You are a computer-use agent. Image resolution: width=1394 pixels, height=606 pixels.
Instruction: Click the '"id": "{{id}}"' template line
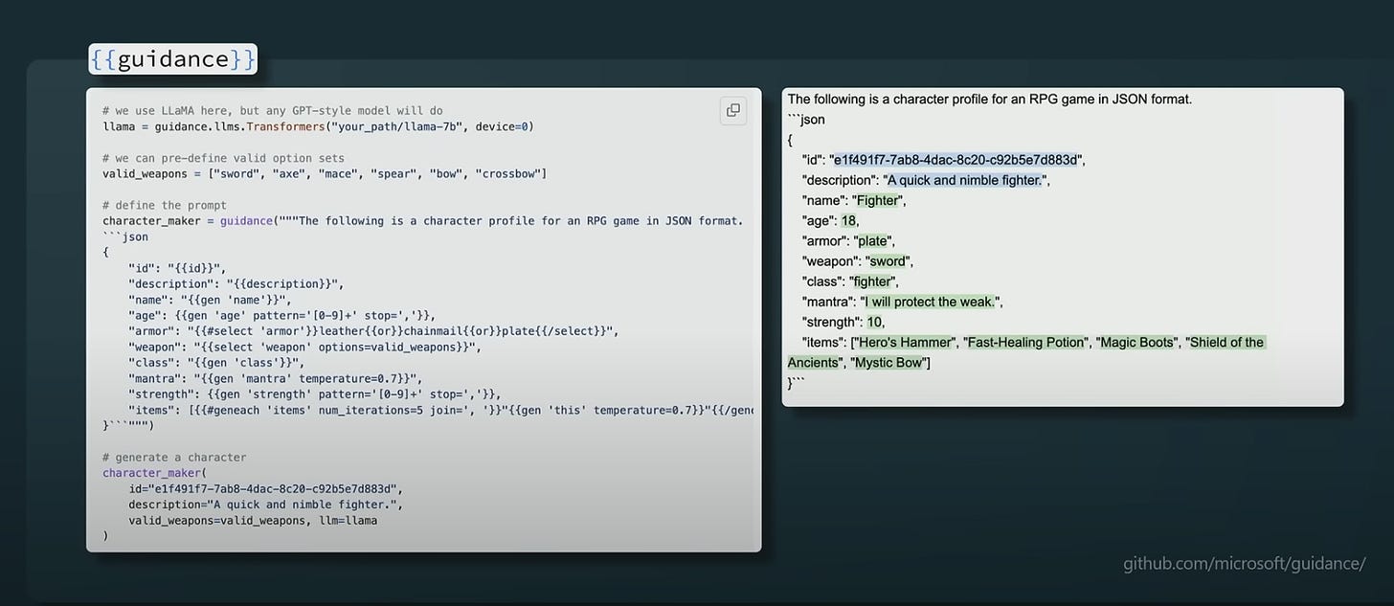click(x=177, y=268)
